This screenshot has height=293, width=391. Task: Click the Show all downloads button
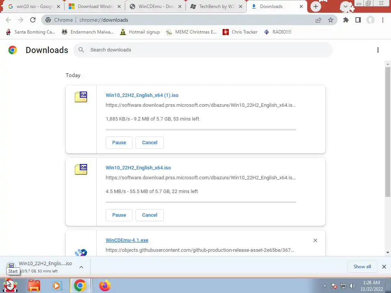click(362, 267)
